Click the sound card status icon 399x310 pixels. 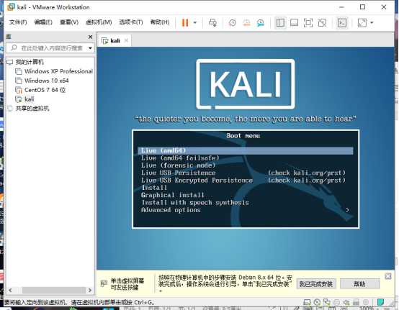(346, 302)
